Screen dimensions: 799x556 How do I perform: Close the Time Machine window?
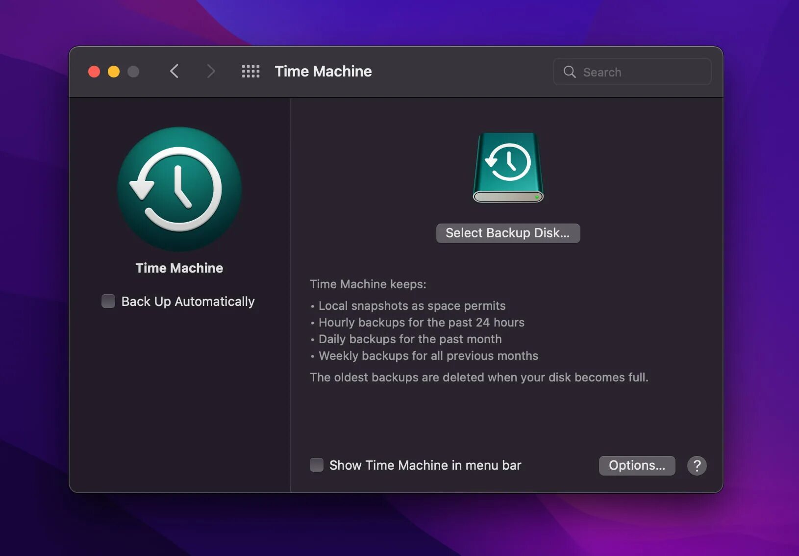pyautogui.click(x=94, y=72)
